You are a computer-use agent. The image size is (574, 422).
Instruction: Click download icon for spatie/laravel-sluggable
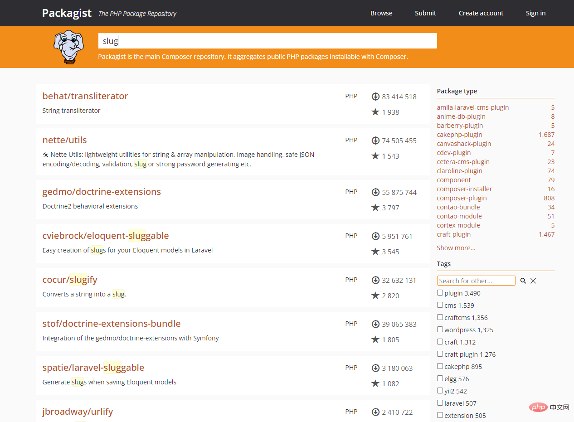point(375,368)
